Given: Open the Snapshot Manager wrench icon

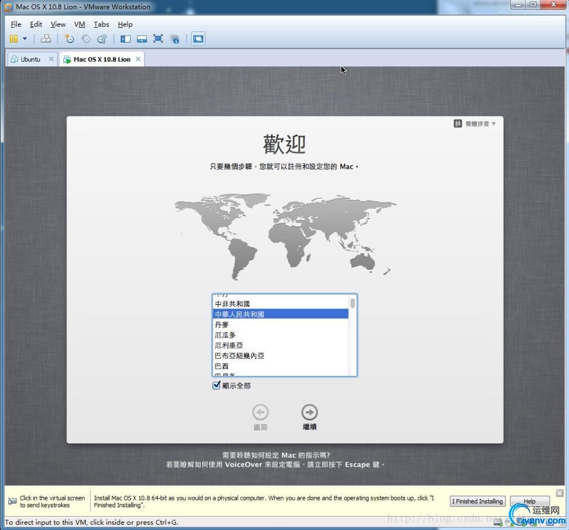Looking at the screenshot, I should coord(102,39).
